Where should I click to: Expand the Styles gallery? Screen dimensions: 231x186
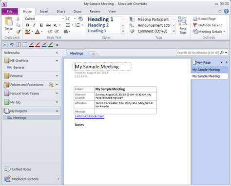click(123, 31)
